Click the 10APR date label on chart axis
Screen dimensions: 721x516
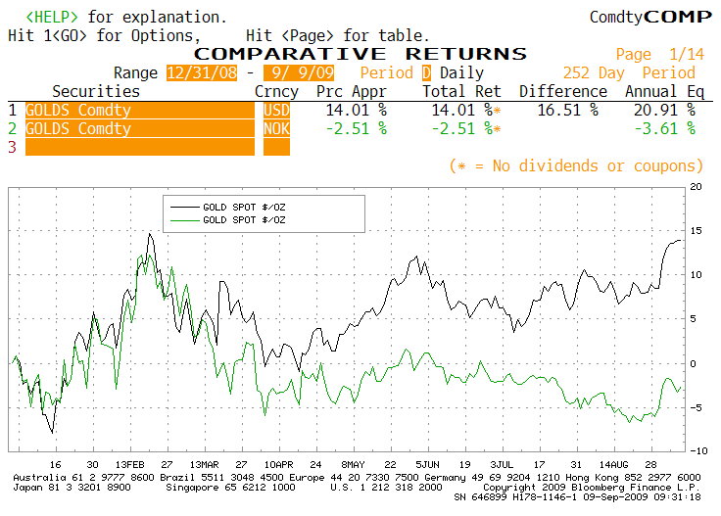(278, 464)
